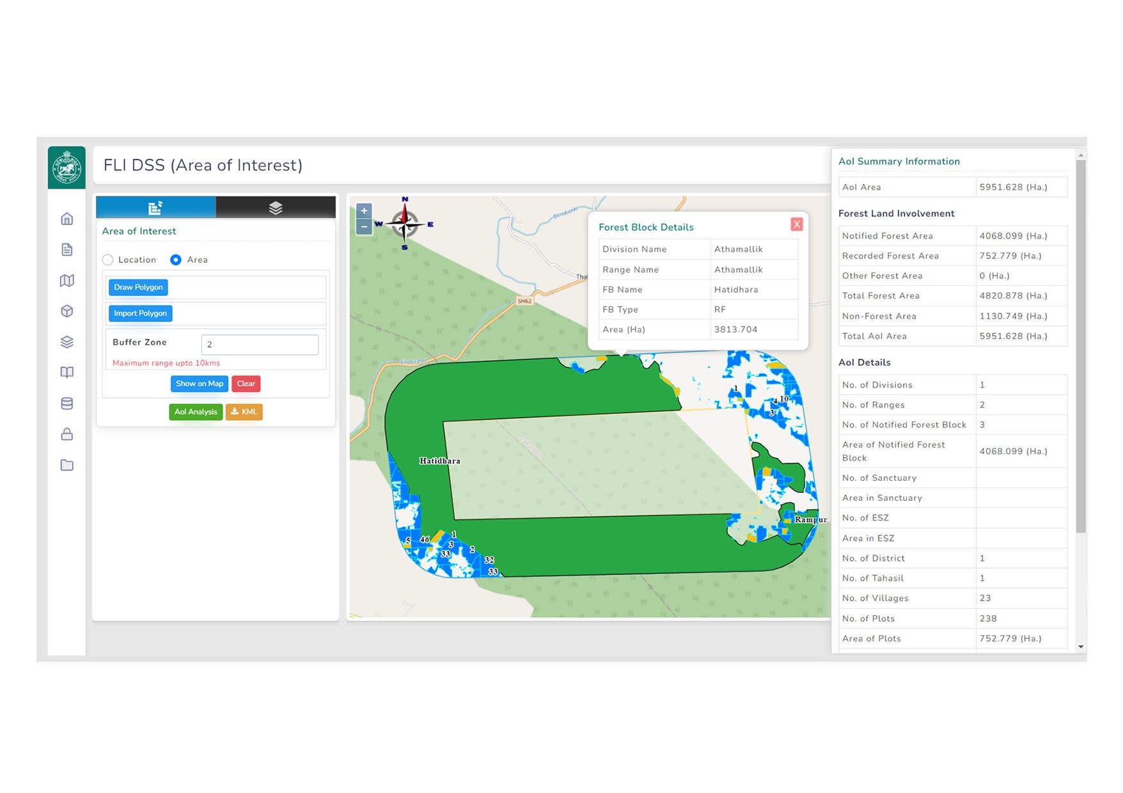The width and height of the screenshot is (1123, 793).
Task: Click the AoI summary panel scrollbar
Action: 1081,346
